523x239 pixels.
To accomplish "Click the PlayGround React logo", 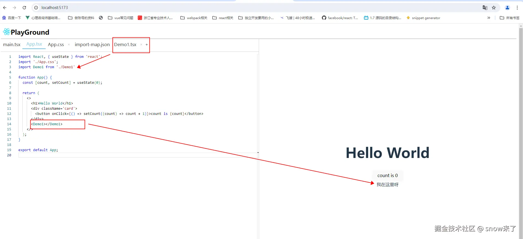I will click(x=7, y=32).
